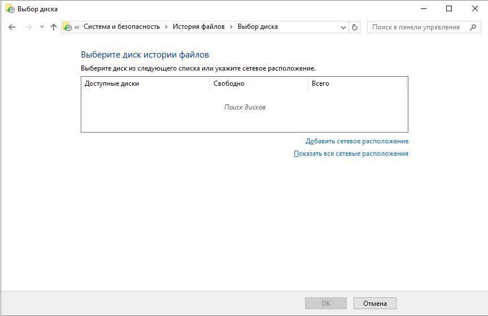Select the Выбор диска breadcrumb
This screenshot has height=316, width=488.
pos(258,27)
